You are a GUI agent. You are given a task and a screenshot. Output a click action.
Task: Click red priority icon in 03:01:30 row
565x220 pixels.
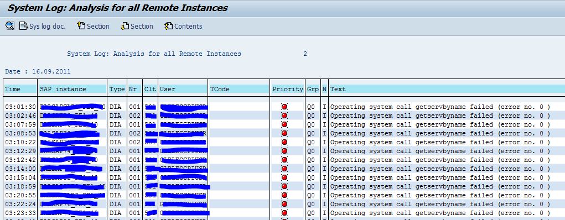[284, 107]
